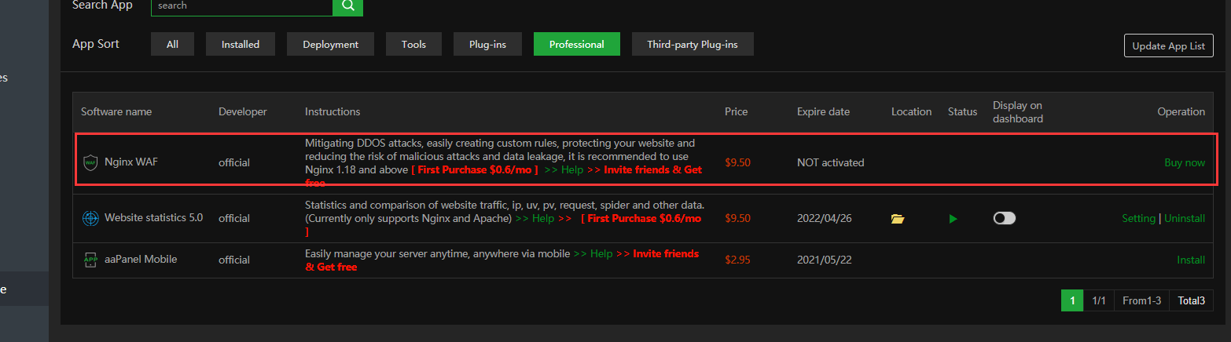Image resolution: width=1231 pixels, height=342 pixels.
Task: Click the Nginx WAF shield icon
Action: point(90,163)
